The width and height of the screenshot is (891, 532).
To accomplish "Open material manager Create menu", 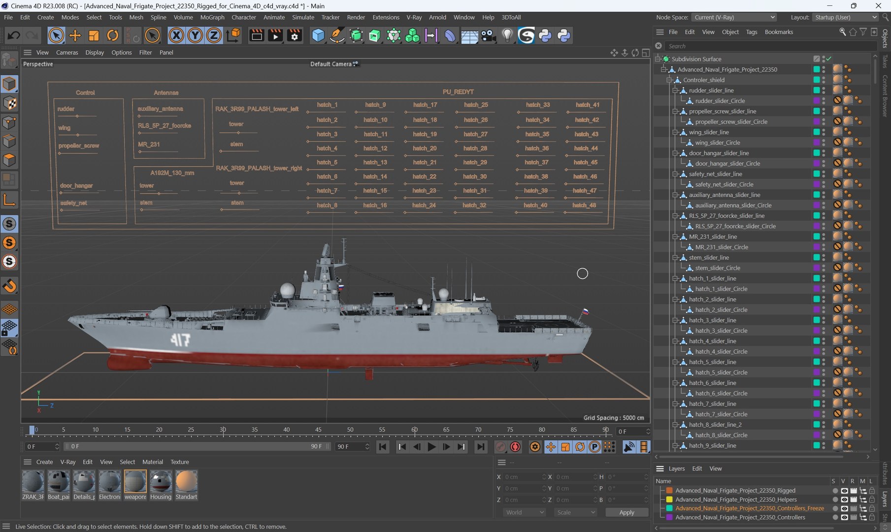I will coord(44,462).
